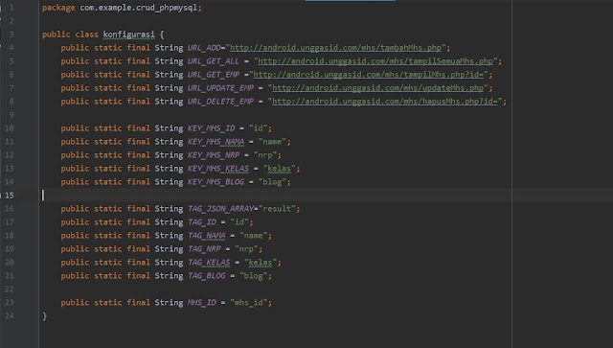The image size is (613, 348).
Task: Click the updateMhs.php URL on line 7
Action: (377, 88)
